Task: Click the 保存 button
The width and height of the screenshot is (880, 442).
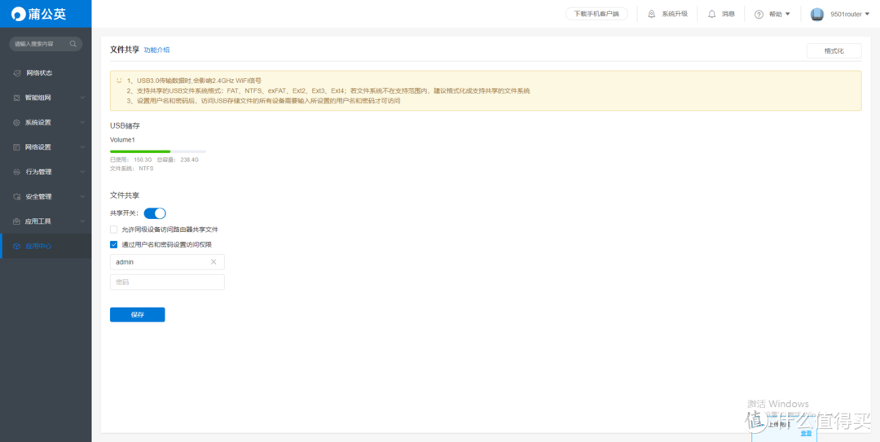Action: (138, 315)
